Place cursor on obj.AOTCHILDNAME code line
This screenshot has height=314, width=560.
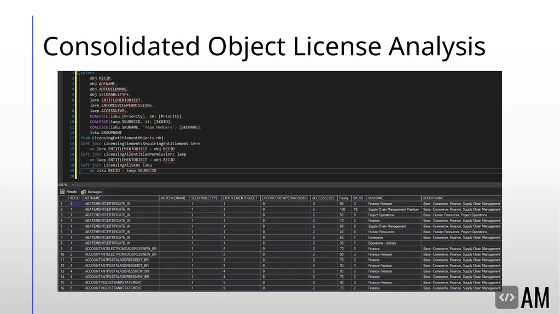tap(109, 89)
